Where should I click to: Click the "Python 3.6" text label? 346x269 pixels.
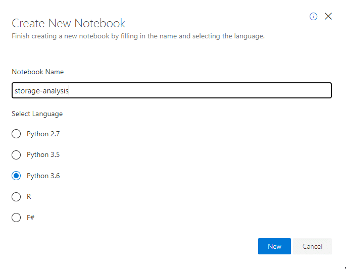pos(43,176)
